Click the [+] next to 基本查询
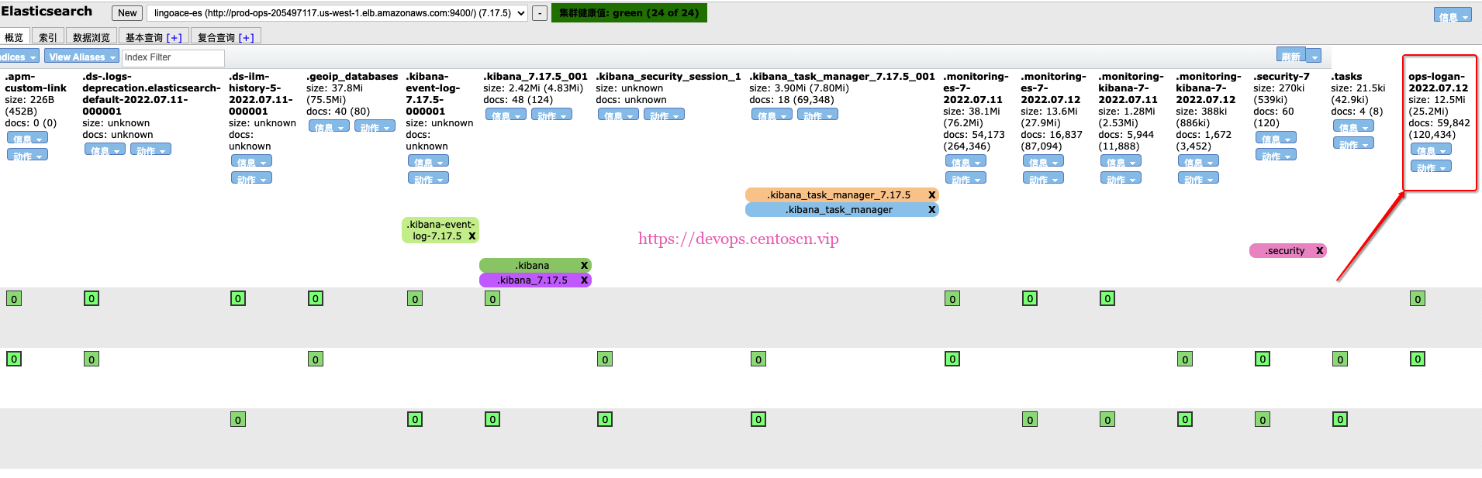The width and height of the screenshot is (1482, 478). (174, 38)
